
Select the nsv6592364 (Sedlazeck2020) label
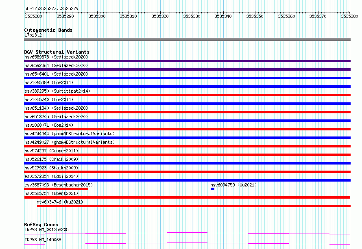click(56, 65)
